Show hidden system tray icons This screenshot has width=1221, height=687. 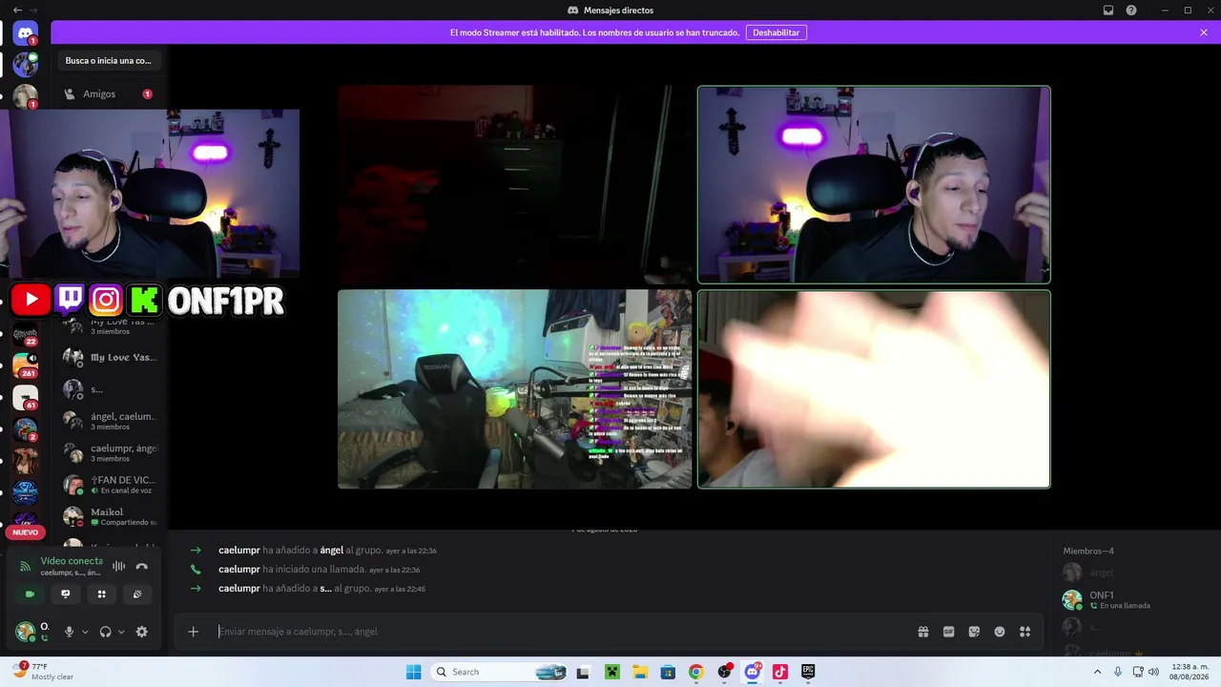tap(1096, 672)
